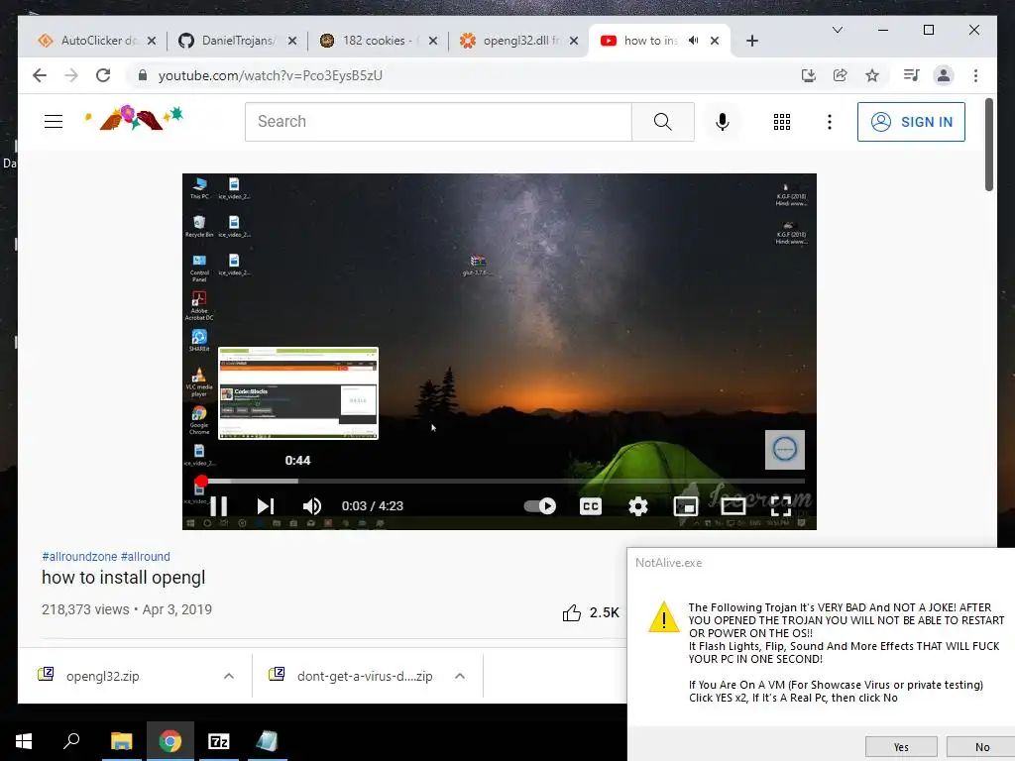The image size is (1015, 761).
Task: Open the YouTube apps grid
Action: [x=782, y=122]
